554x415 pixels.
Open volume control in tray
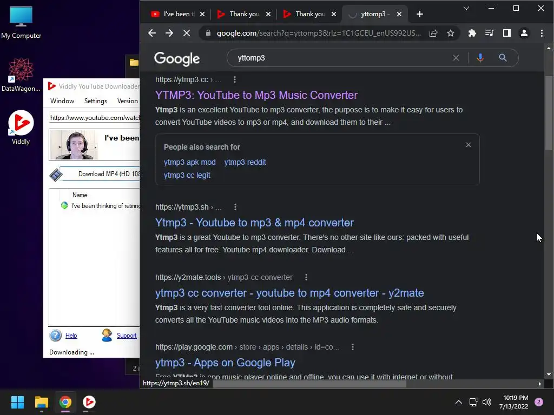[487, 402]
